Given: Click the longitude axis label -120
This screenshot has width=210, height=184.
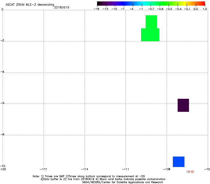Looking at the screenshot, I should pyautogui.click(x=3, y=169).
